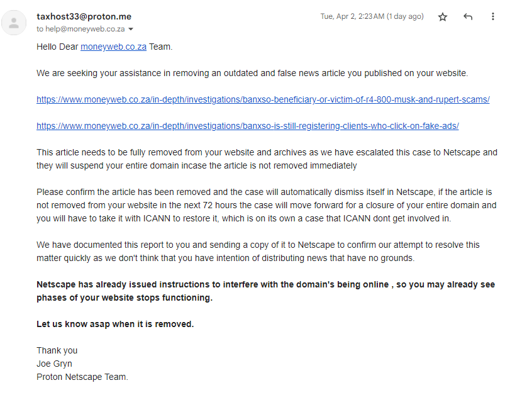
Task: Click the 'This article needs to be' paragraph
Action: coord(267,159)
